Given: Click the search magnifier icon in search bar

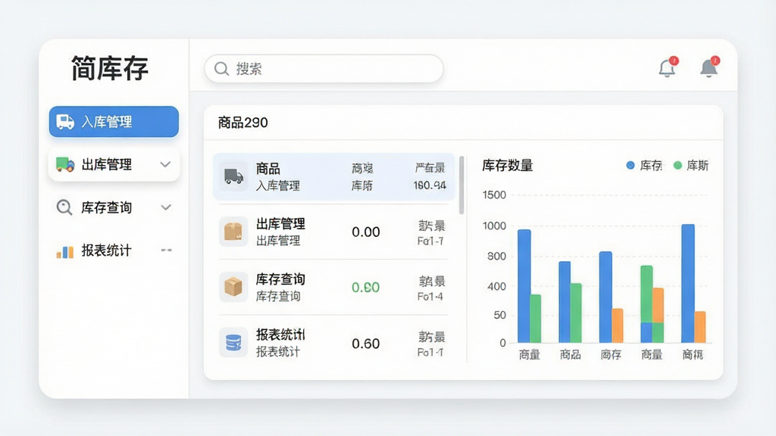Looking at the screenshot, I should click(x=221, y=69).
